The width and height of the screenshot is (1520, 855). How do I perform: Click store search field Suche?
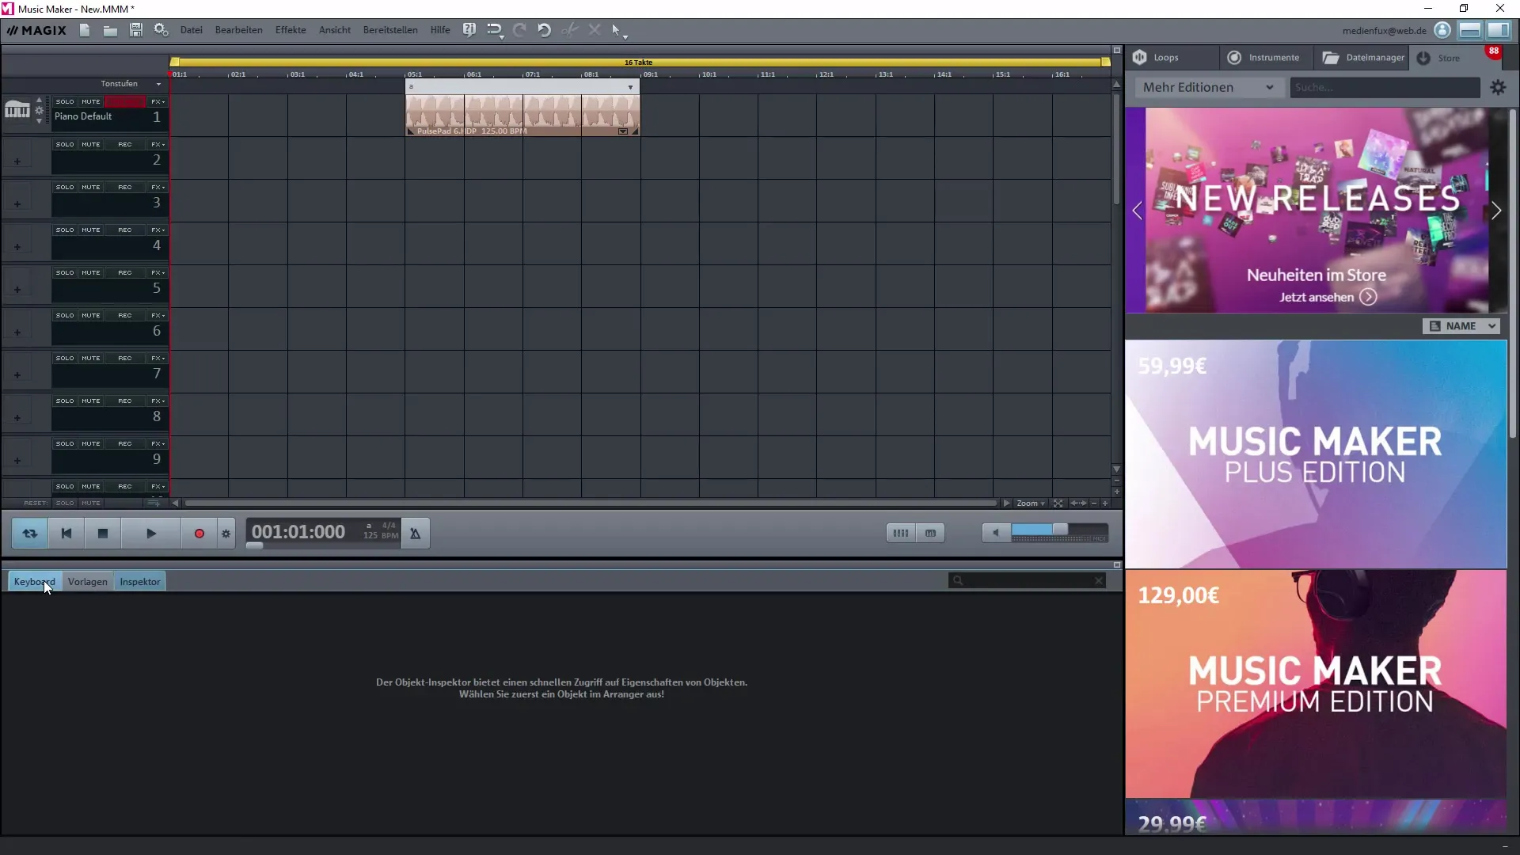[1385, 87]
